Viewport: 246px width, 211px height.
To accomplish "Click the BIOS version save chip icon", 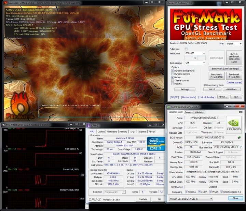I will 239,137.
